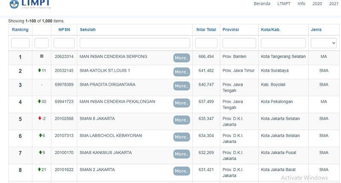The image size is (341, 183).
Task: Click More button for MAN INSAN CENDEKIA PEKALONGAN
Action: 182,103
